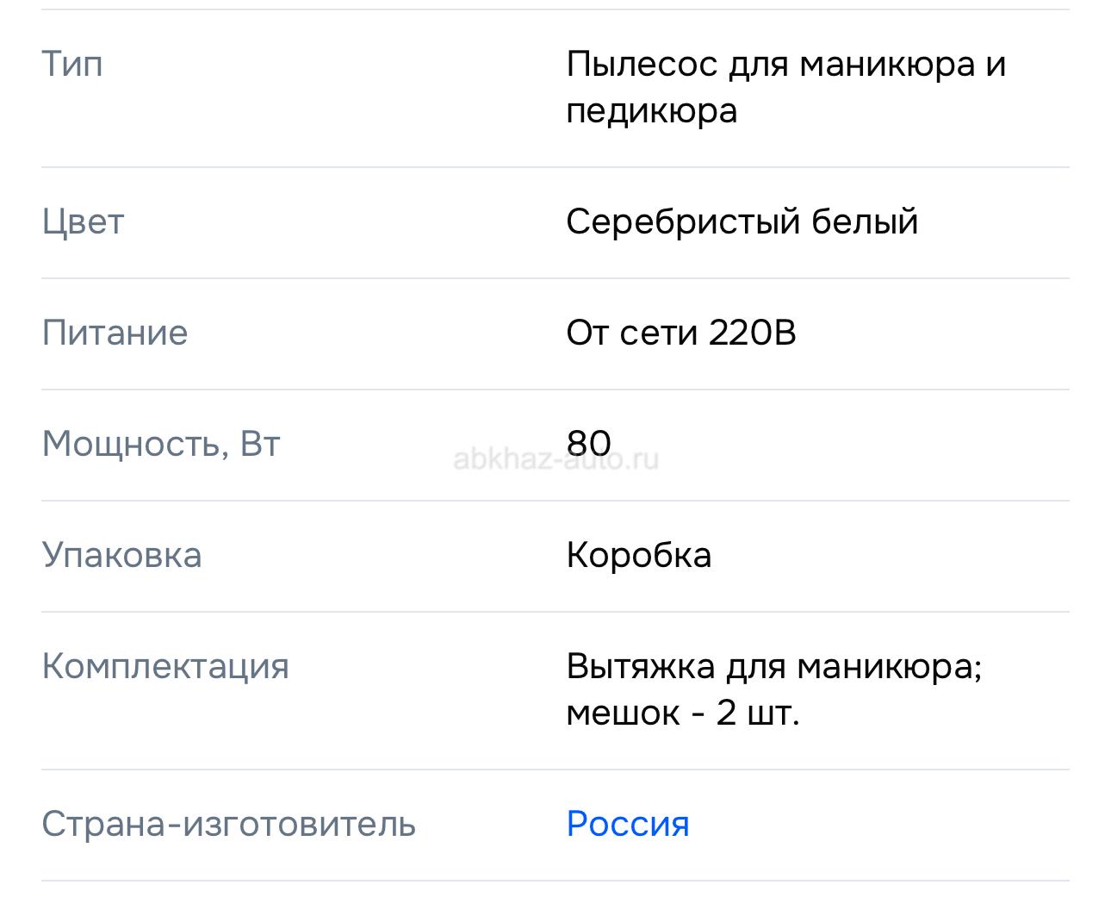Open the "Россия" country link

pos(628,824)
